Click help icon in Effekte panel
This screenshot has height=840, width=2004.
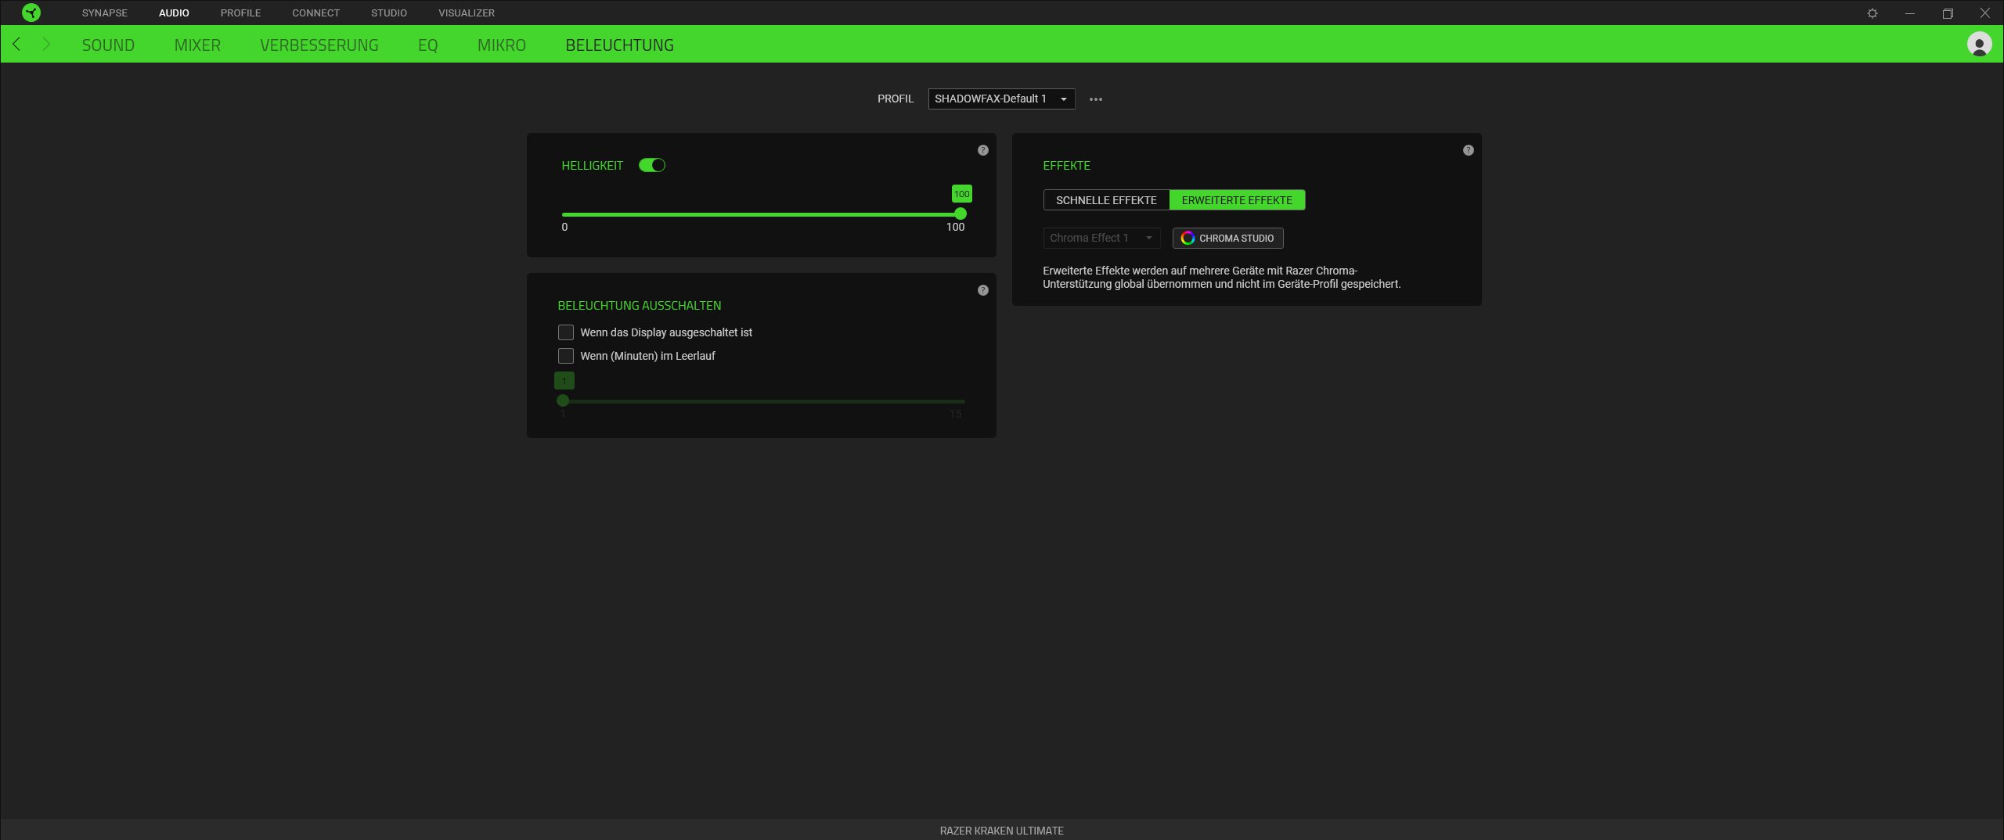pos(1468,150)
